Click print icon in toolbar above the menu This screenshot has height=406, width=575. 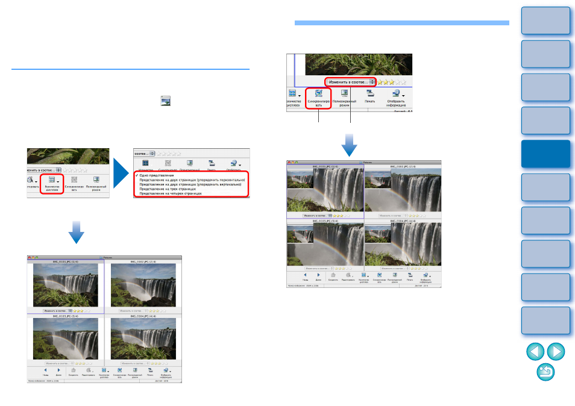(x=212, y=163)
